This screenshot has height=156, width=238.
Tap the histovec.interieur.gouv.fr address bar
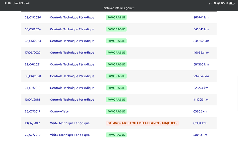tap(119, 8)
